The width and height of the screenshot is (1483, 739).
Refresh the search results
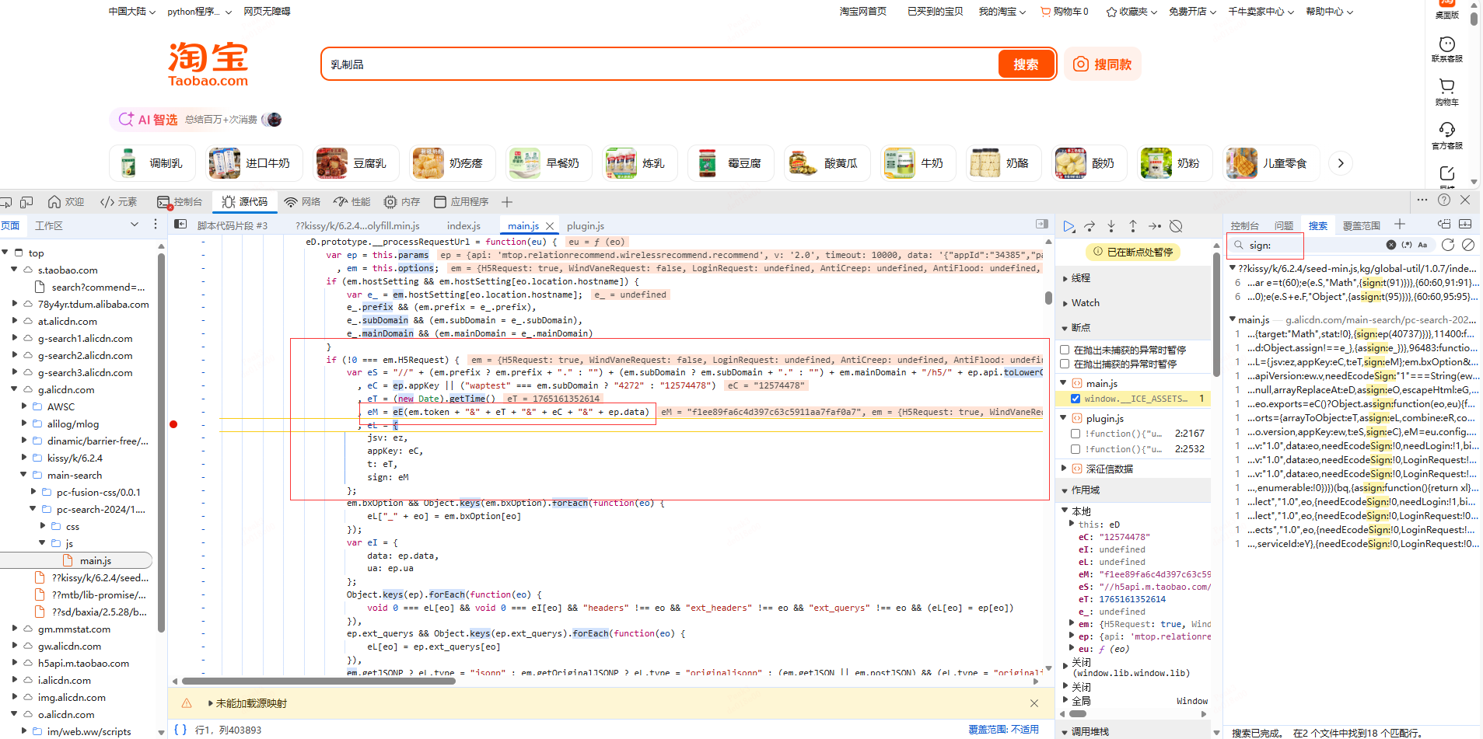(x=1448, y=245)
